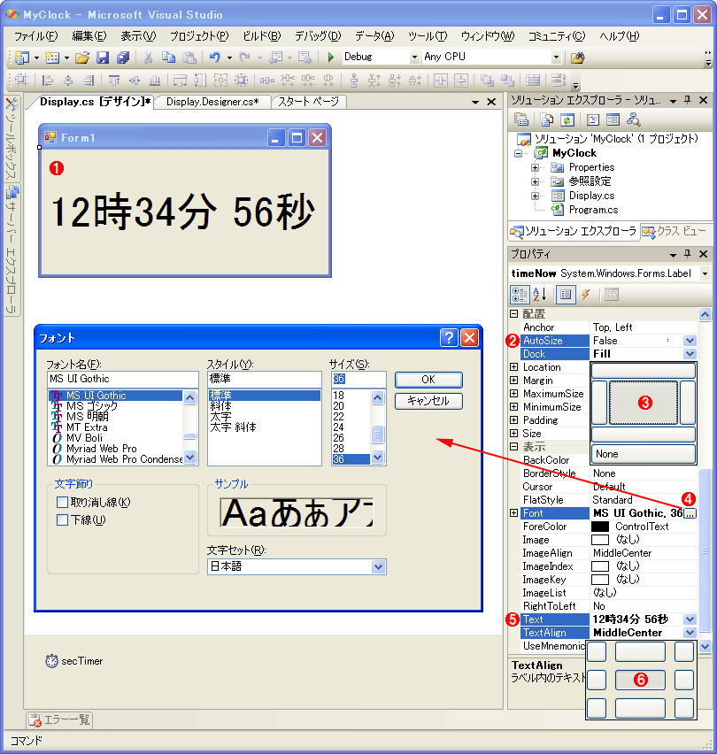Select the None dock option button

[644, 454]
